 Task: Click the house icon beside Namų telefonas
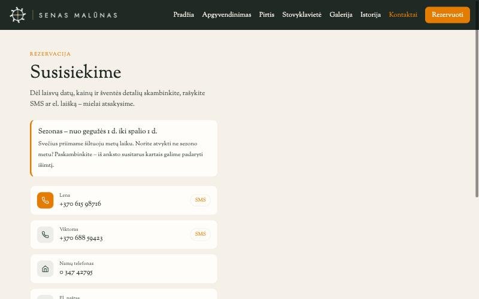[46, 269]
